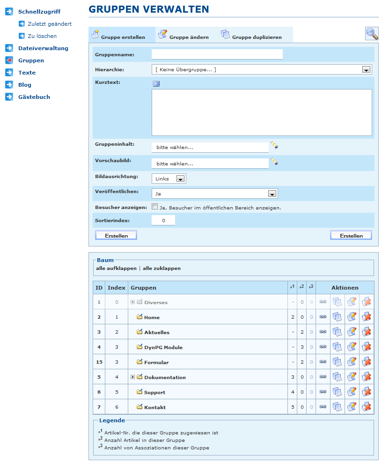Duplicate the DynPG Module group
382x463 pixels.
337,347
